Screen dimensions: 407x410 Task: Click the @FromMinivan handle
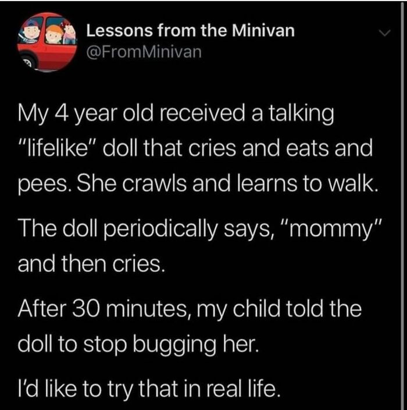(144, 52)
